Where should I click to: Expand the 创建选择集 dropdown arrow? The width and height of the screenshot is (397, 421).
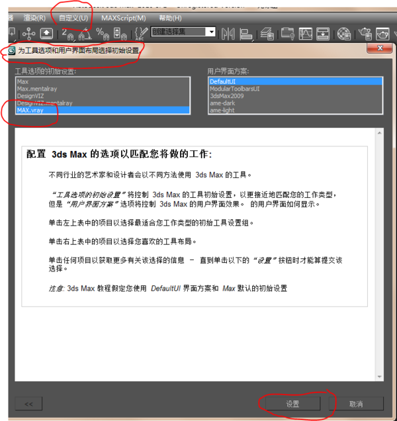coord(212,32)
